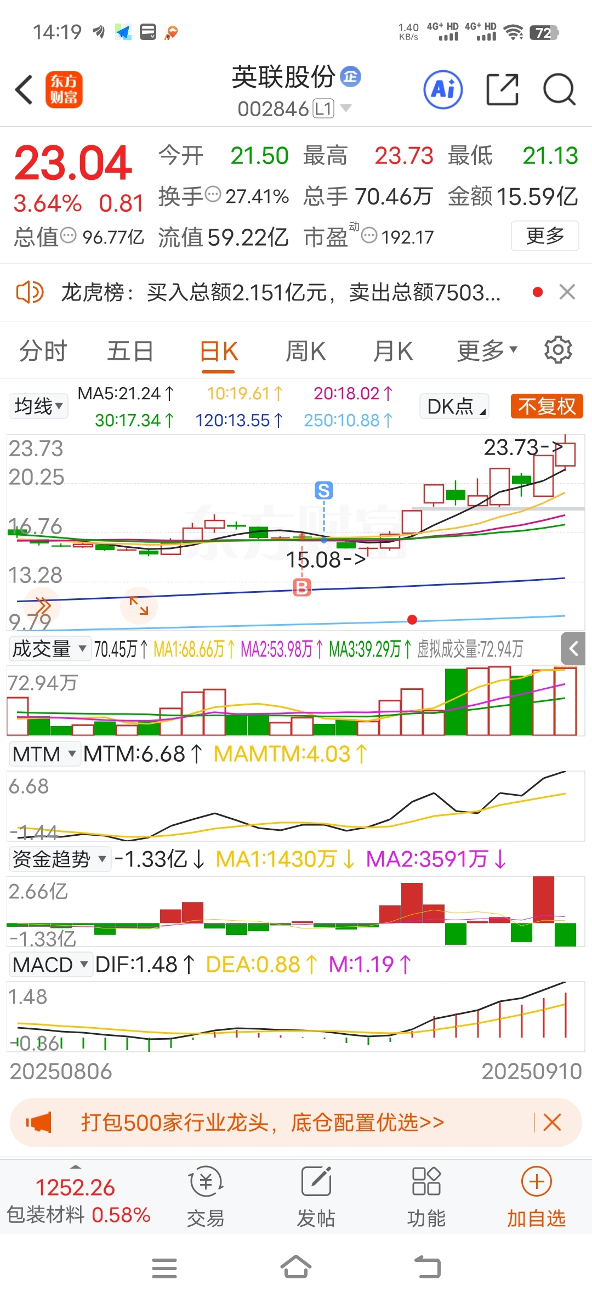Tap the 120:13.55 moving average value

click(x=240, y=421)
